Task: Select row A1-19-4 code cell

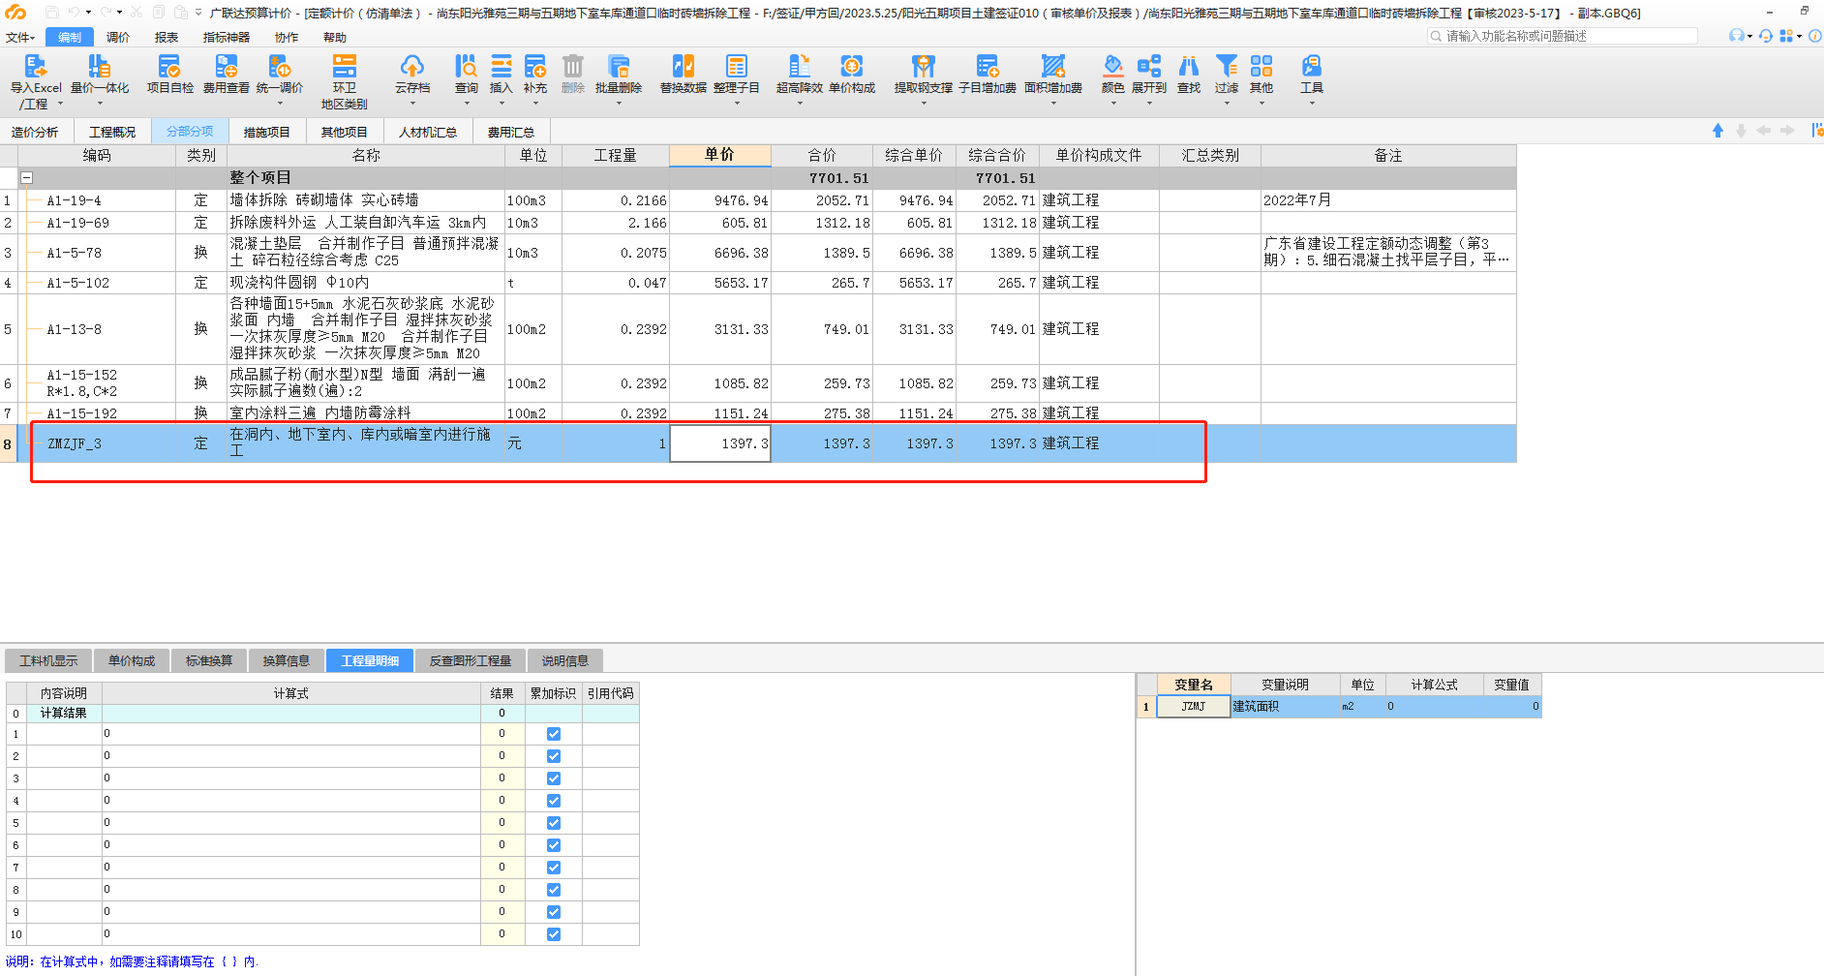Action: point(97,200)
